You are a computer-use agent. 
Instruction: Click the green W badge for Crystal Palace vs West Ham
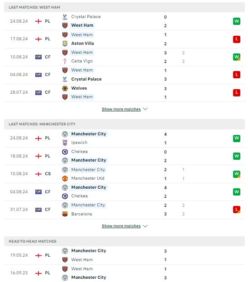[237, 21]
